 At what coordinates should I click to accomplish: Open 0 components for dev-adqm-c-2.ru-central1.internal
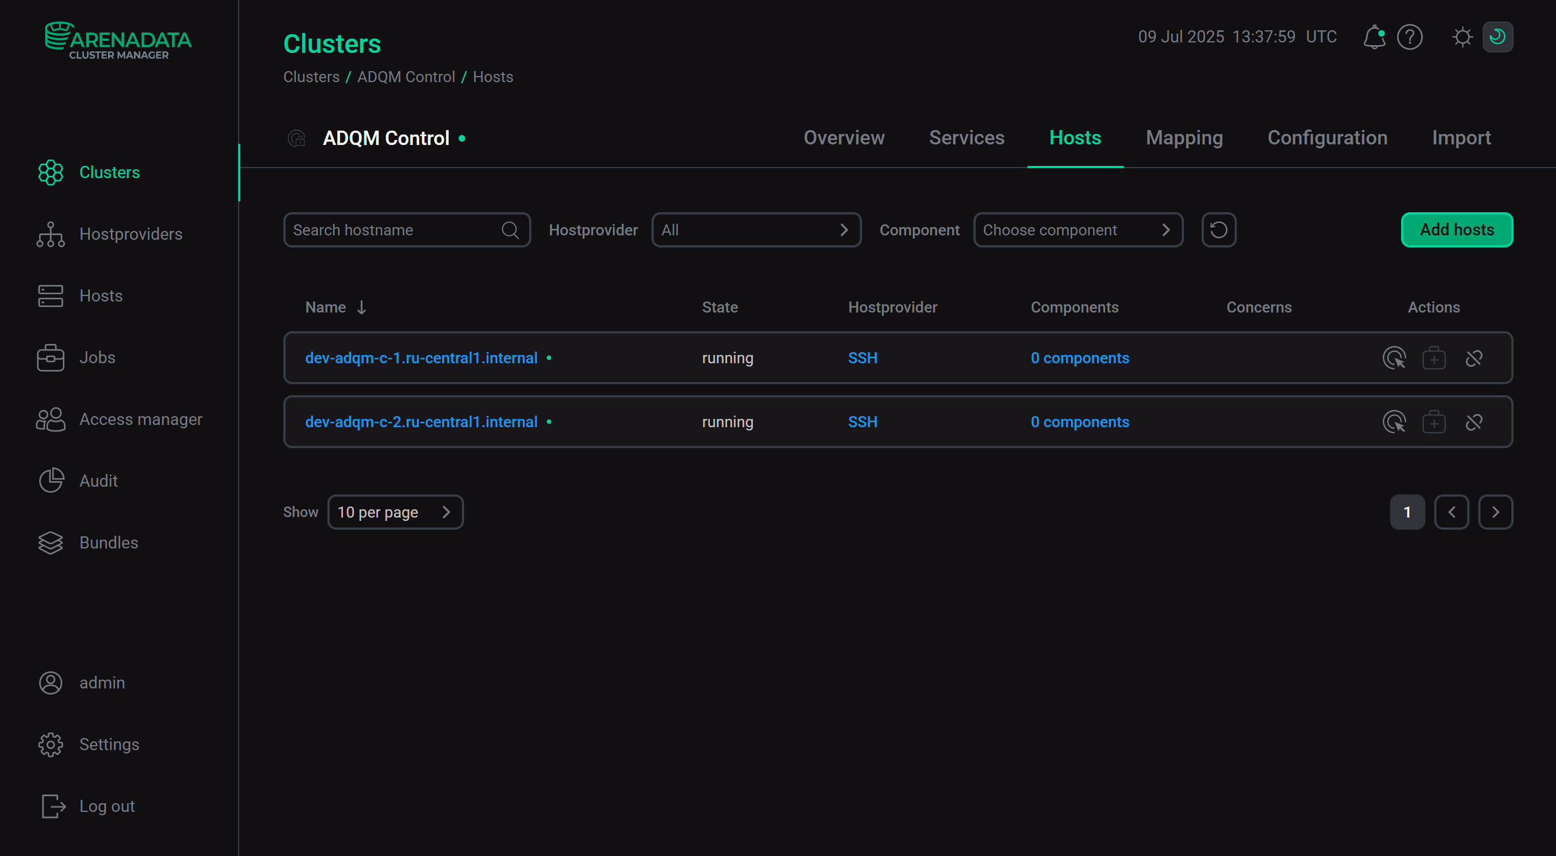1079,422
